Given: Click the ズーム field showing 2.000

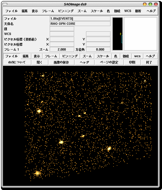Looking at the screenshot, I should [62, 50].
